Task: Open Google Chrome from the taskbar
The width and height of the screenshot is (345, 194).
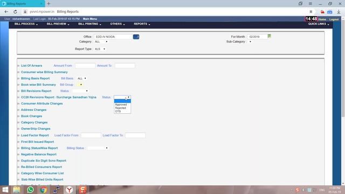Action: coord(43,190)
